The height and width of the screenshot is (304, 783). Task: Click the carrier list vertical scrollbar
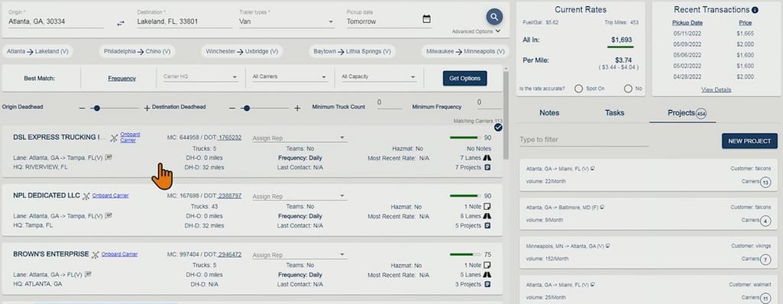(506, 115)
